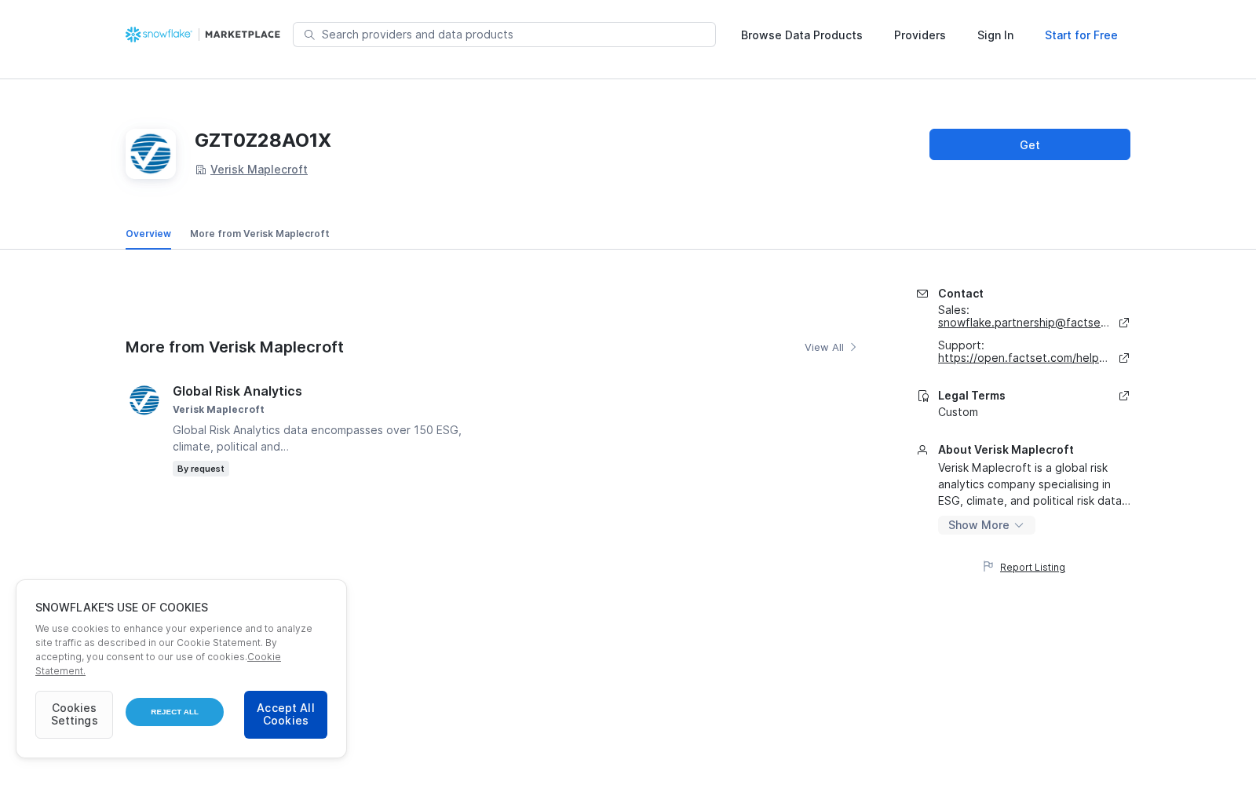
Task: Open the Support URL external link icon
Action: (x=1124, y=358)
